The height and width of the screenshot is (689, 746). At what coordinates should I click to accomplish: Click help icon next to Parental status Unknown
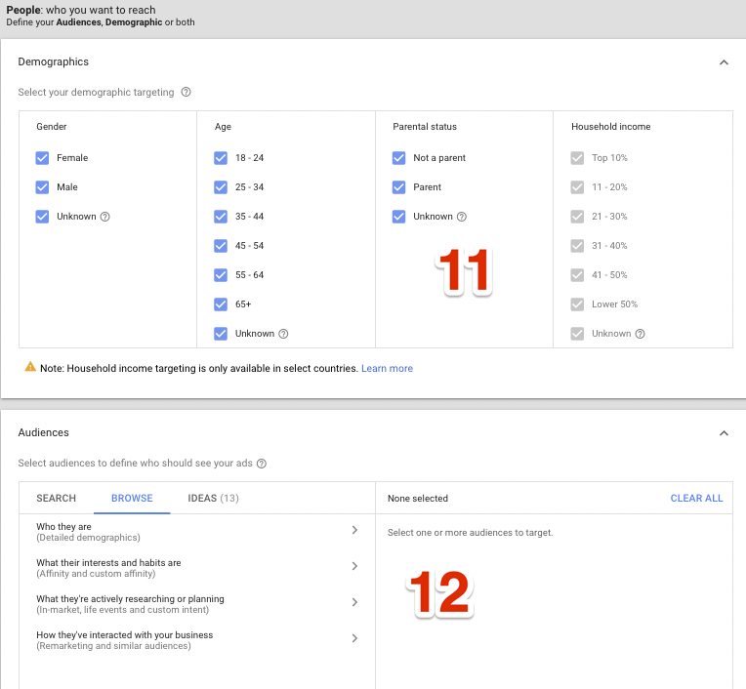tap(462, 217)
